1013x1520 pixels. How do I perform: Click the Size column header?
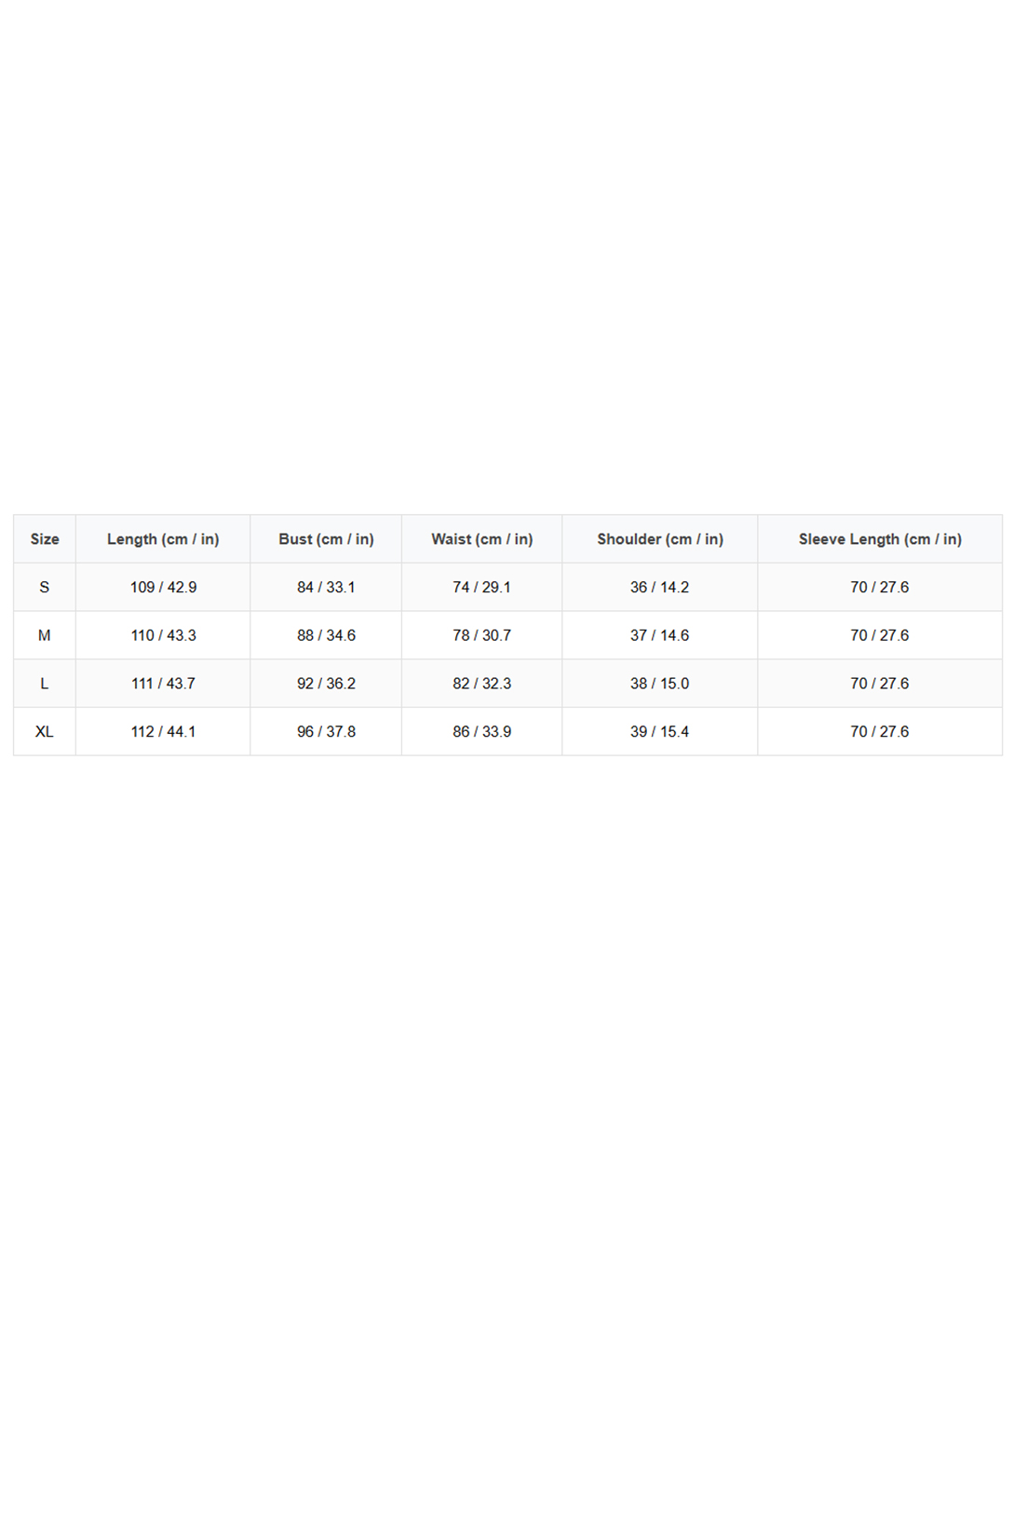[x=45, y=539]
